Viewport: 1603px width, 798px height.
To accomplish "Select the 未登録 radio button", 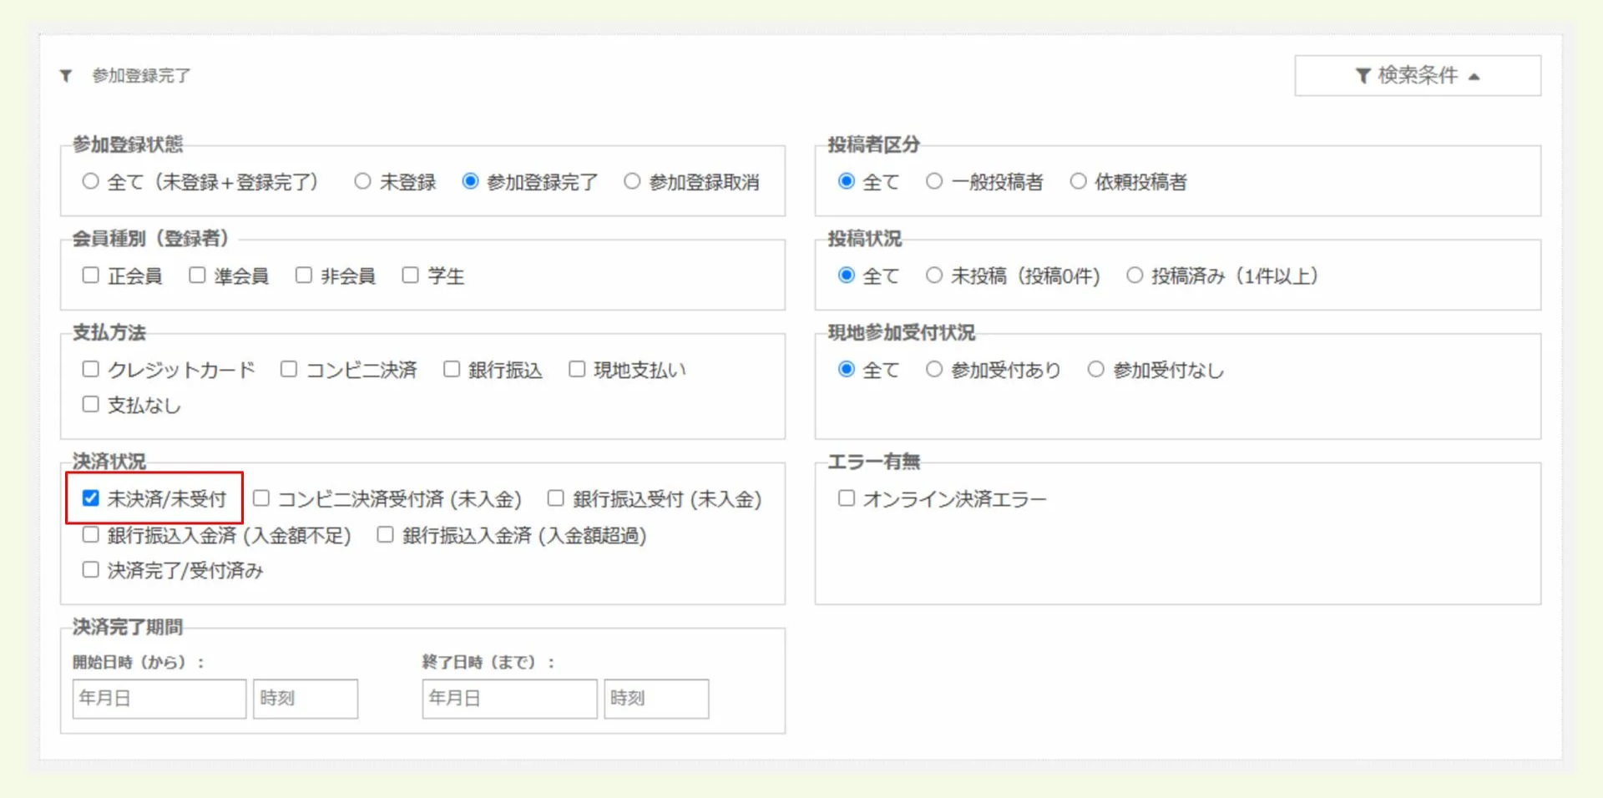I will (362, 181).
